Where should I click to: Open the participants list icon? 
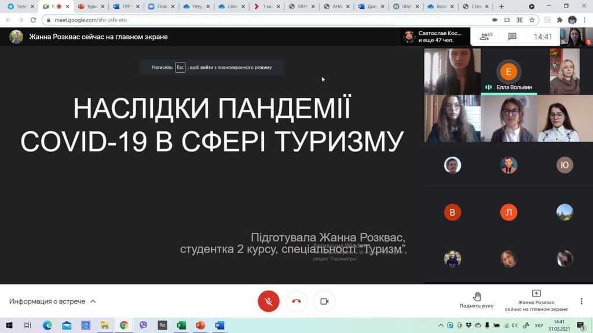point(486,36)
